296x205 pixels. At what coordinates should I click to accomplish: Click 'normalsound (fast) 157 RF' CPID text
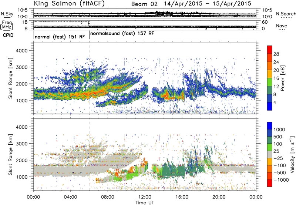point(122,34)
